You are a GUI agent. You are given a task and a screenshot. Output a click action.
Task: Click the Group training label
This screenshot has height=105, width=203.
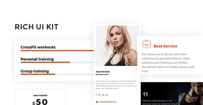[x=35, y=71]
